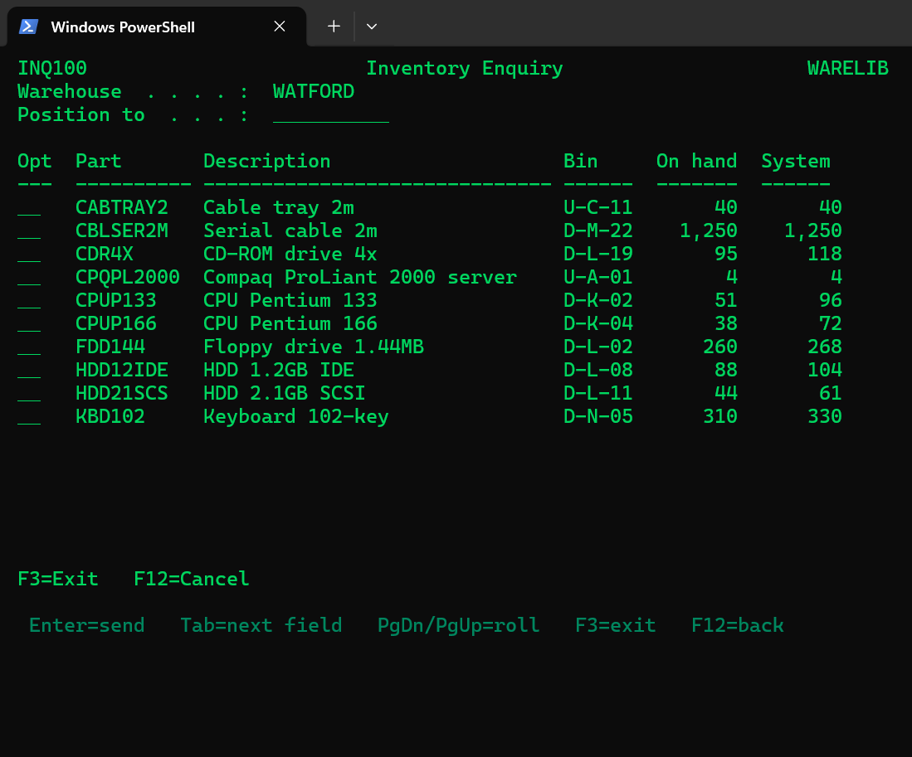This screenshot has height=757, width=912.
Task: Select part code HDD21SCS
Action: click(121, 393)
